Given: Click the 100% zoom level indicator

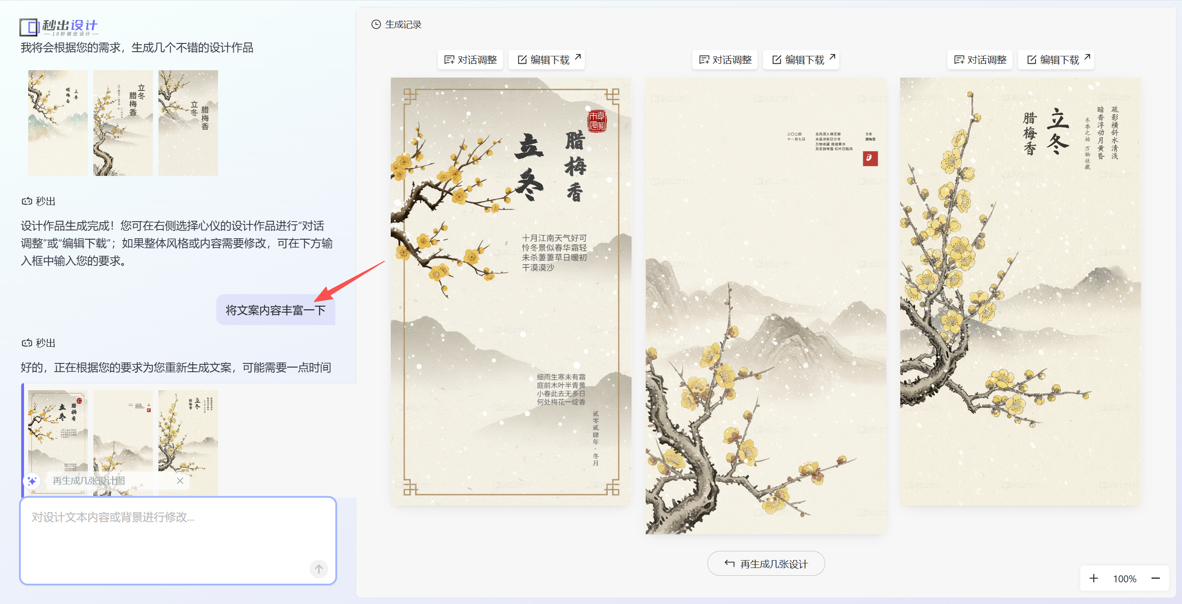Looking at the screenshot, I should (x=1124, y=579).
